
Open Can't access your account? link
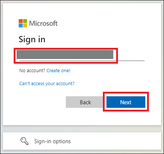47,83
